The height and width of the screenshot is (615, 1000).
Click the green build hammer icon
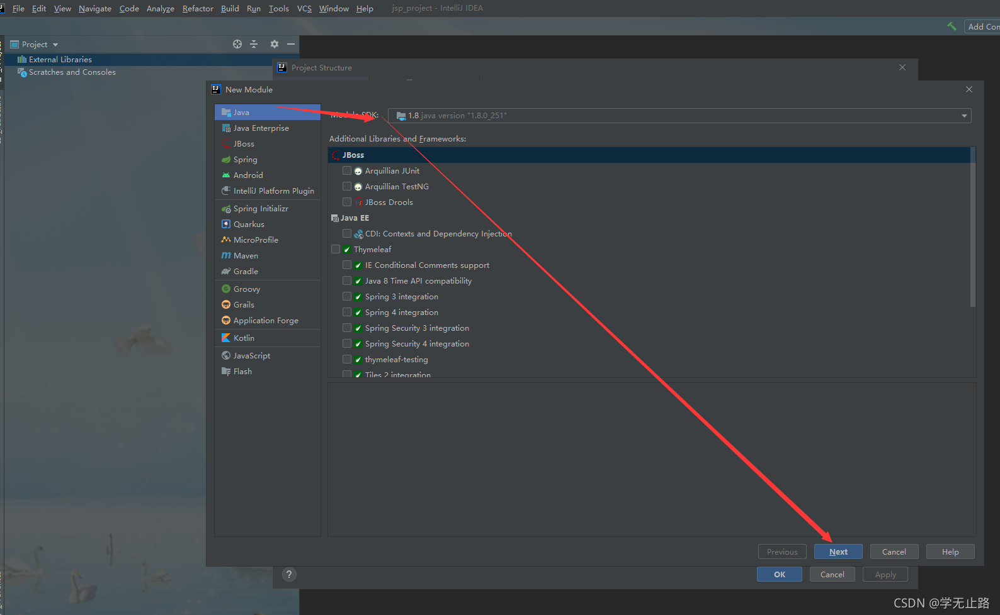point(952,26)
